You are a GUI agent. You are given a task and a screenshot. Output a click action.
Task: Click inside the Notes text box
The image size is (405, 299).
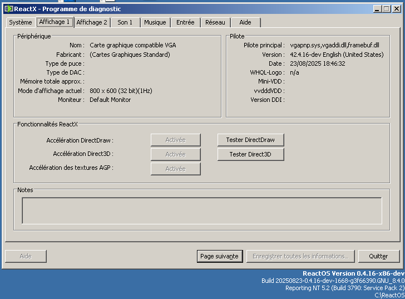point(202,210)
